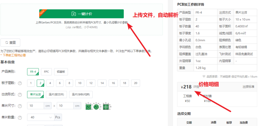
Task: Open the 单片数量 quantity dropdown
Action: (x=41, y=117)
